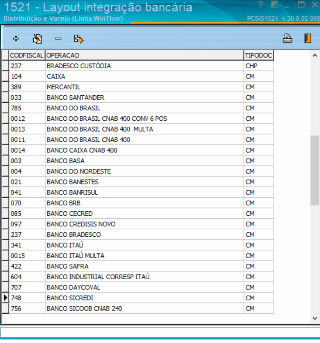Click code 0012 cell
This screenshot has width=320, height=343.
coord(27,118)
